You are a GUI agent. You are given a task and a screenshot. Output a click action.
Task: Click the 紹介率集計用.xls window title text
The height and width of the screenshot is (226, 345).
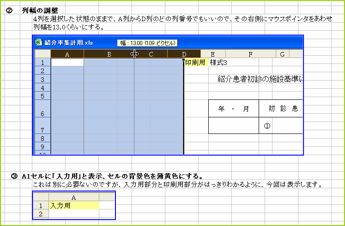point(69,43)
